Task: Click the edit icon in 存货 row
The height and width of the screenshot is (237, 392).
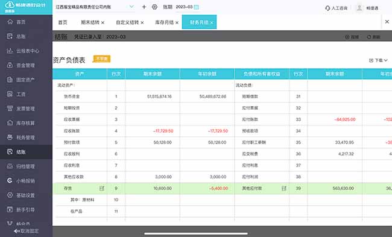Action: coord(101,188)
